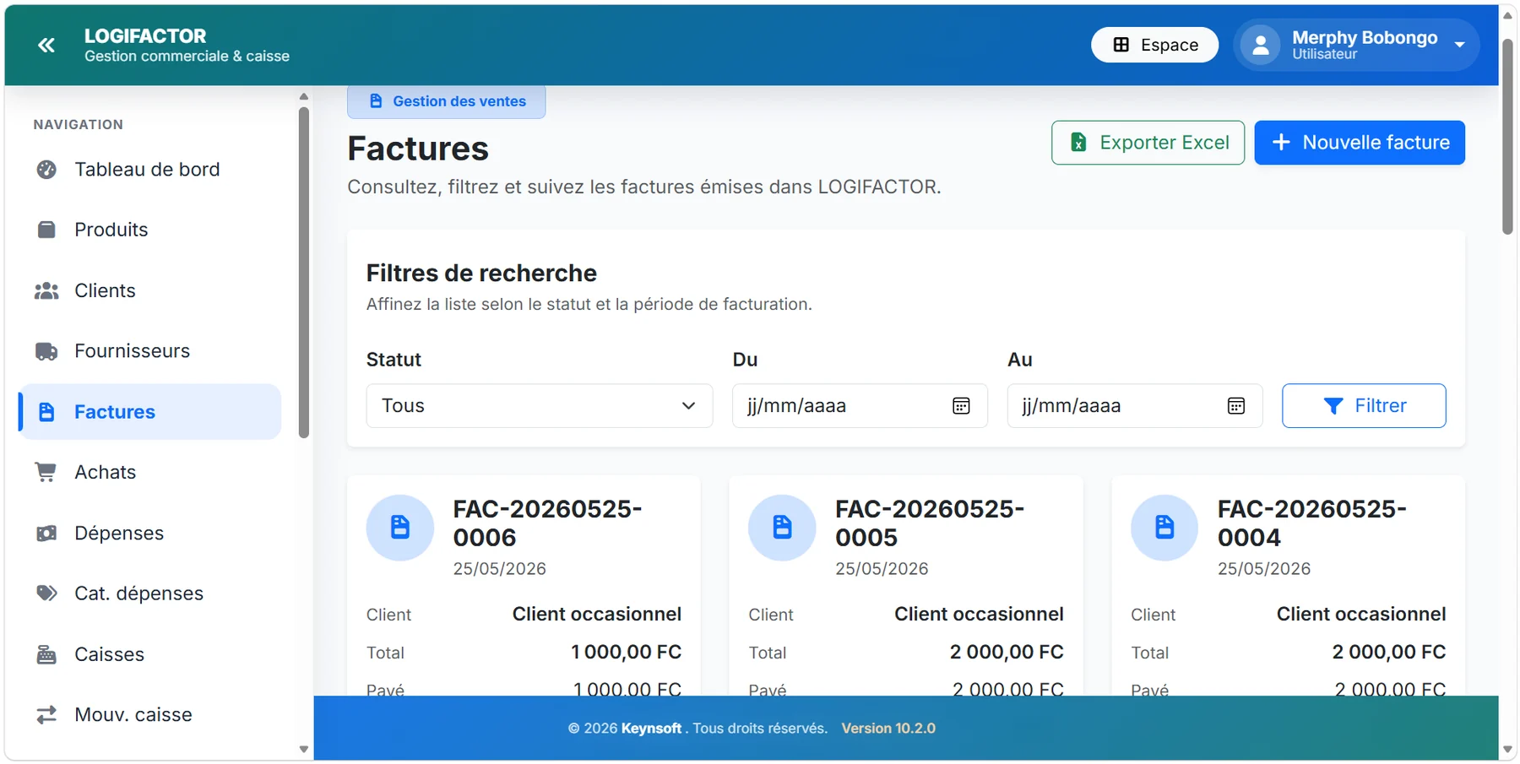Open invoice FAC-20260525-0004 title

coord(1312,523)
